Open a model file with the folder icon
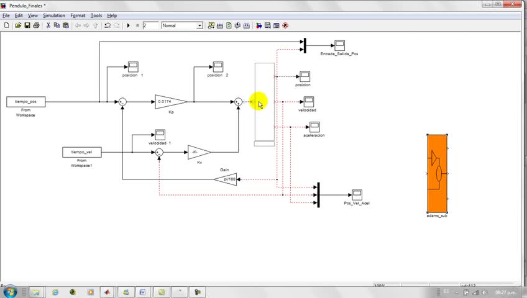527x298 pixels. [18, 25]
